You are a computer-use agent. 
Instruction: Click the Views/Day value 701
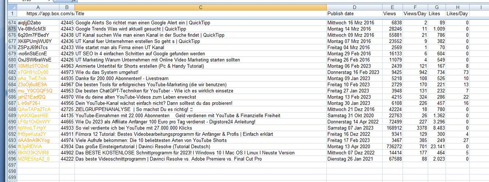423,147
